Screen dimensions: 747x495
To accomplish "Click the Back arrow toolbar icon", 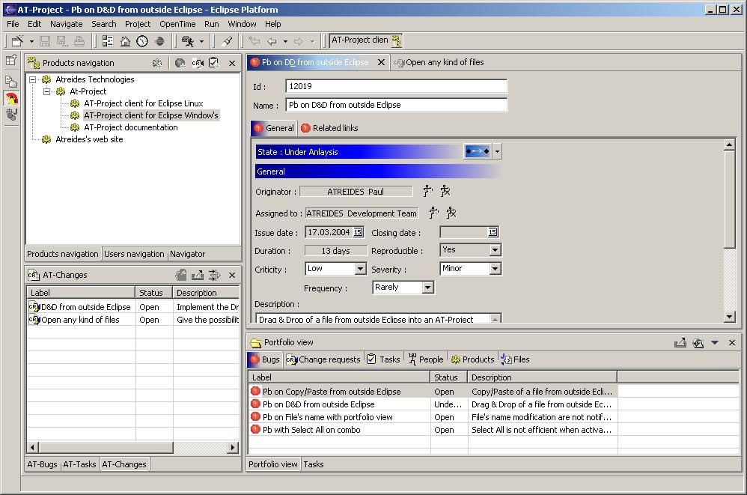I will (x=272, y=41).
